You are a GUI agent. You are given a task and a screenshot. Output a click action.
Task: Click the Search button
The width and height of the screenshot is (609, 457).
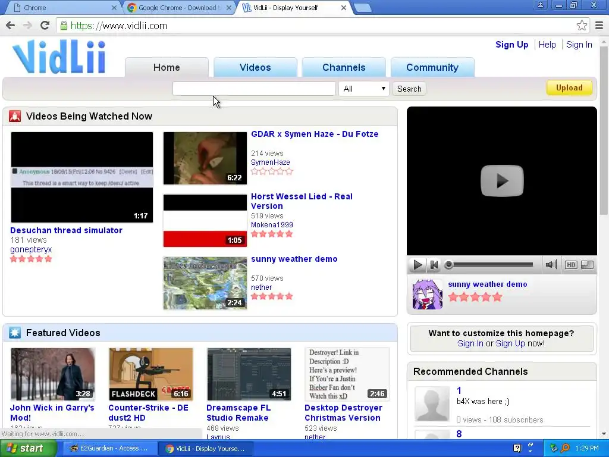pos(409,89)
